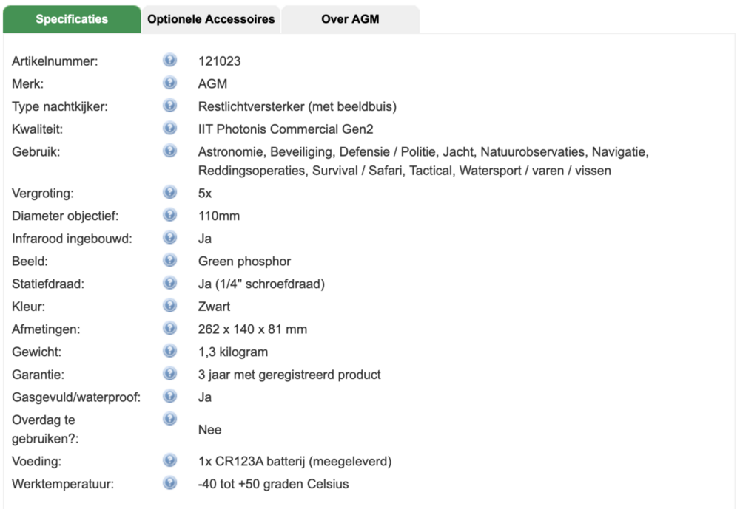
Task: Click the info icon beside Kleur
Action: [x=170, y=306]
